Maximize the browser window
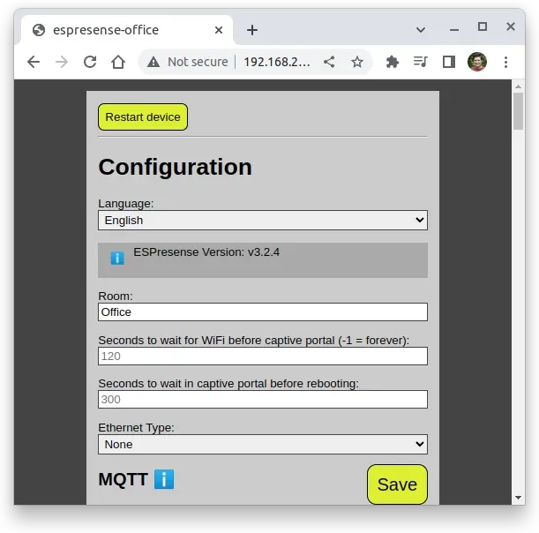The image size is (539, 533). click(483, 26)
